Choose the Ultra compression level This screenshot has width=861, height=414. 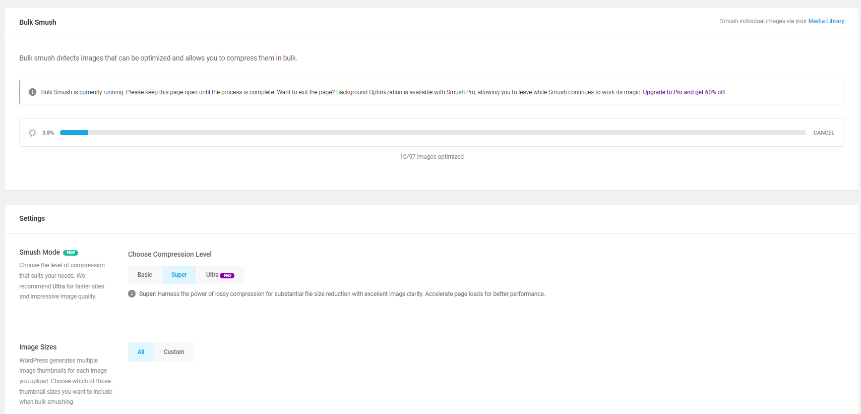click(220, 275)
